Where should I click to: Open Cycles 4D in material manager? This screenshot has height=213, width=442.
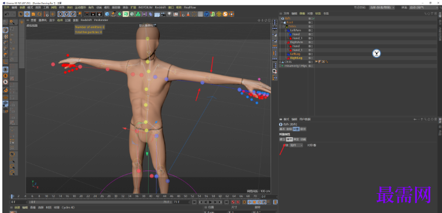[x=68, y=208]
